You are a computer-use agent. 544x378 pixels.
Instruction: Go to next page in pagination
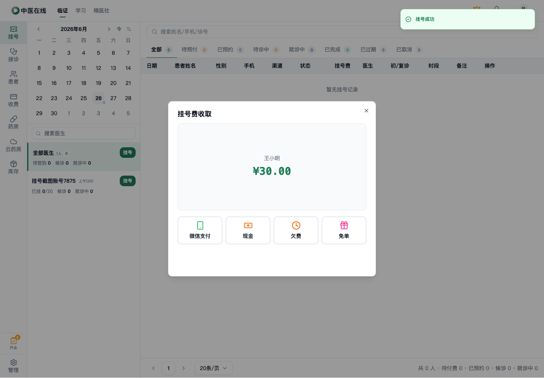tap(184, 368)
